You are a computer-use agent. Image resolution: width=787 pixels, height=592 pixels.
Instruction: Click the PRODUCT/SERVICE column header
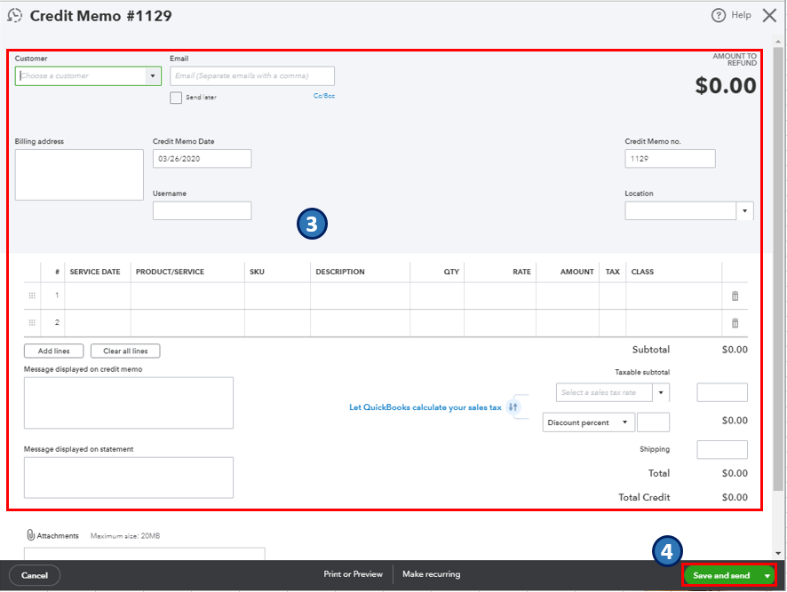point(170,272)
